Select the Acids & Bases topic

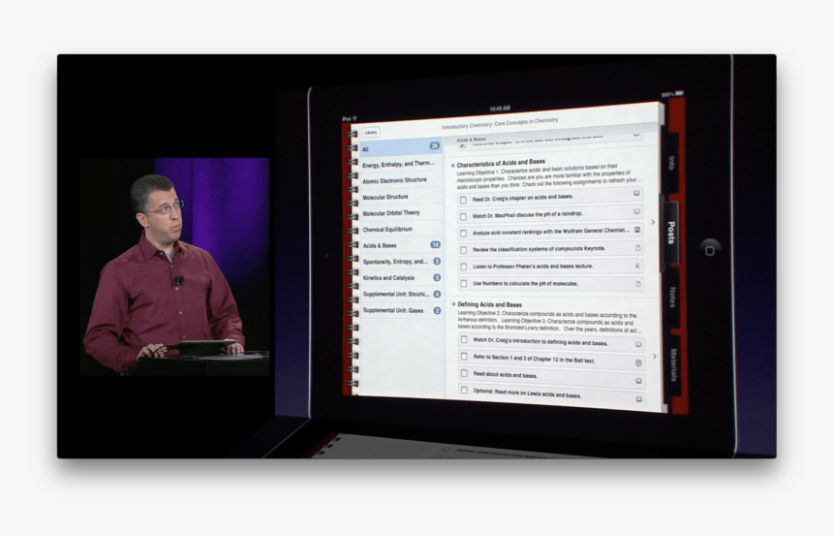(x=401, y=245)
